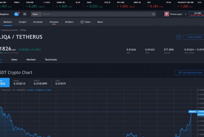The height and width of the screenshot is (137, 204).
Task: Click the volume value 577.89M
Action: click(x=169, y=50)
